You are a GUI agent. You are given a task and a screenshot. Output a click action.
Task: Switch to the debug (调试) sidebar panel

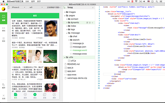[4, 29]
